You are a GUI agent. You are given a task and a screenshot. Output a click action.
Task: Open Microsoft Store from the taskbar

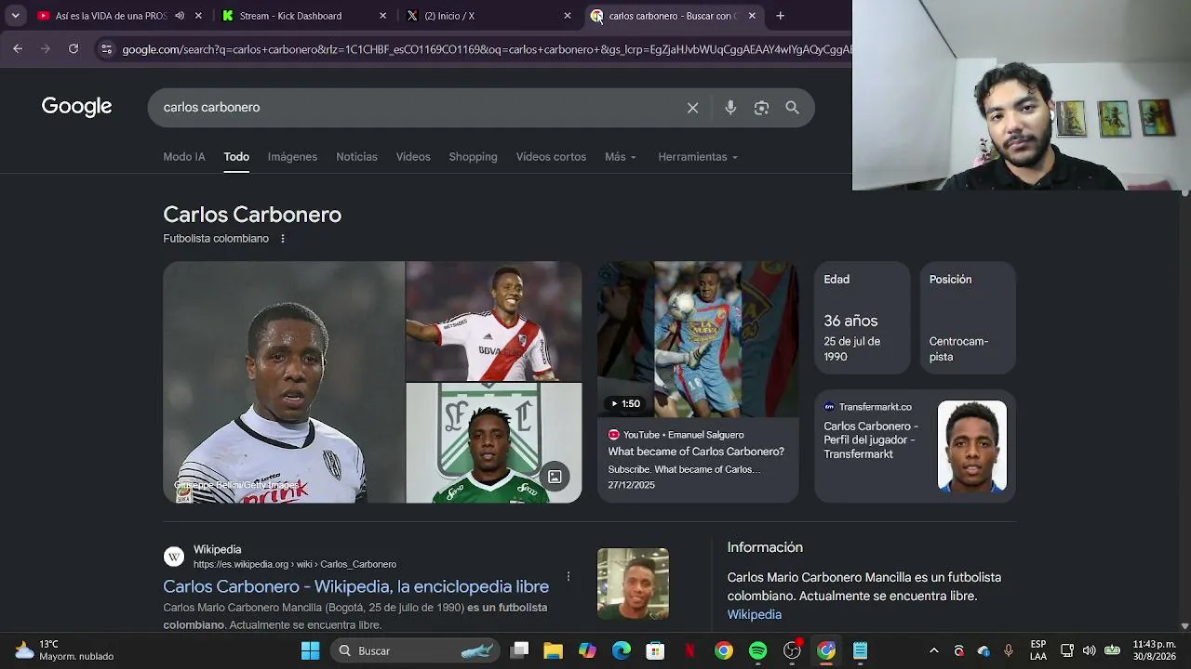click(x=655, y=650)
